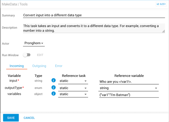Switch to the Outgoing tab
Viewport: 169px width, 122px height.
(x=39, y=66)
